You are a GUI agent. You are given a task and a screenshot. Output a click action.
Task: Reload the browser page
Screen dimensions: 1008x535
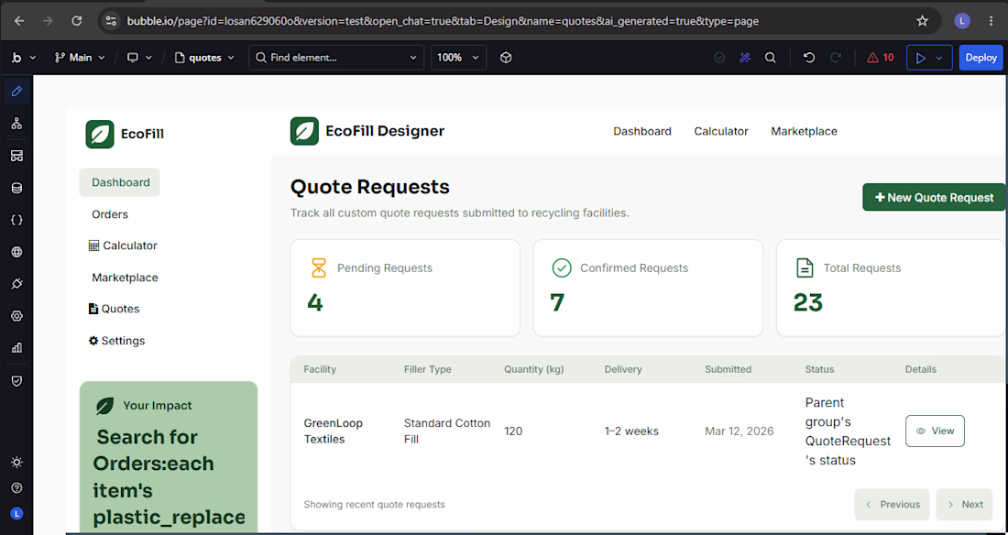coord(76,20)
